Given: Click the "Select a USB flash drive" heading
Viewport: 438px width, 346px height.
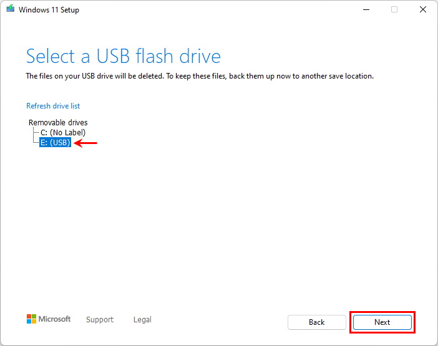Looking at the screenshot, I should [x=124, y=57].
